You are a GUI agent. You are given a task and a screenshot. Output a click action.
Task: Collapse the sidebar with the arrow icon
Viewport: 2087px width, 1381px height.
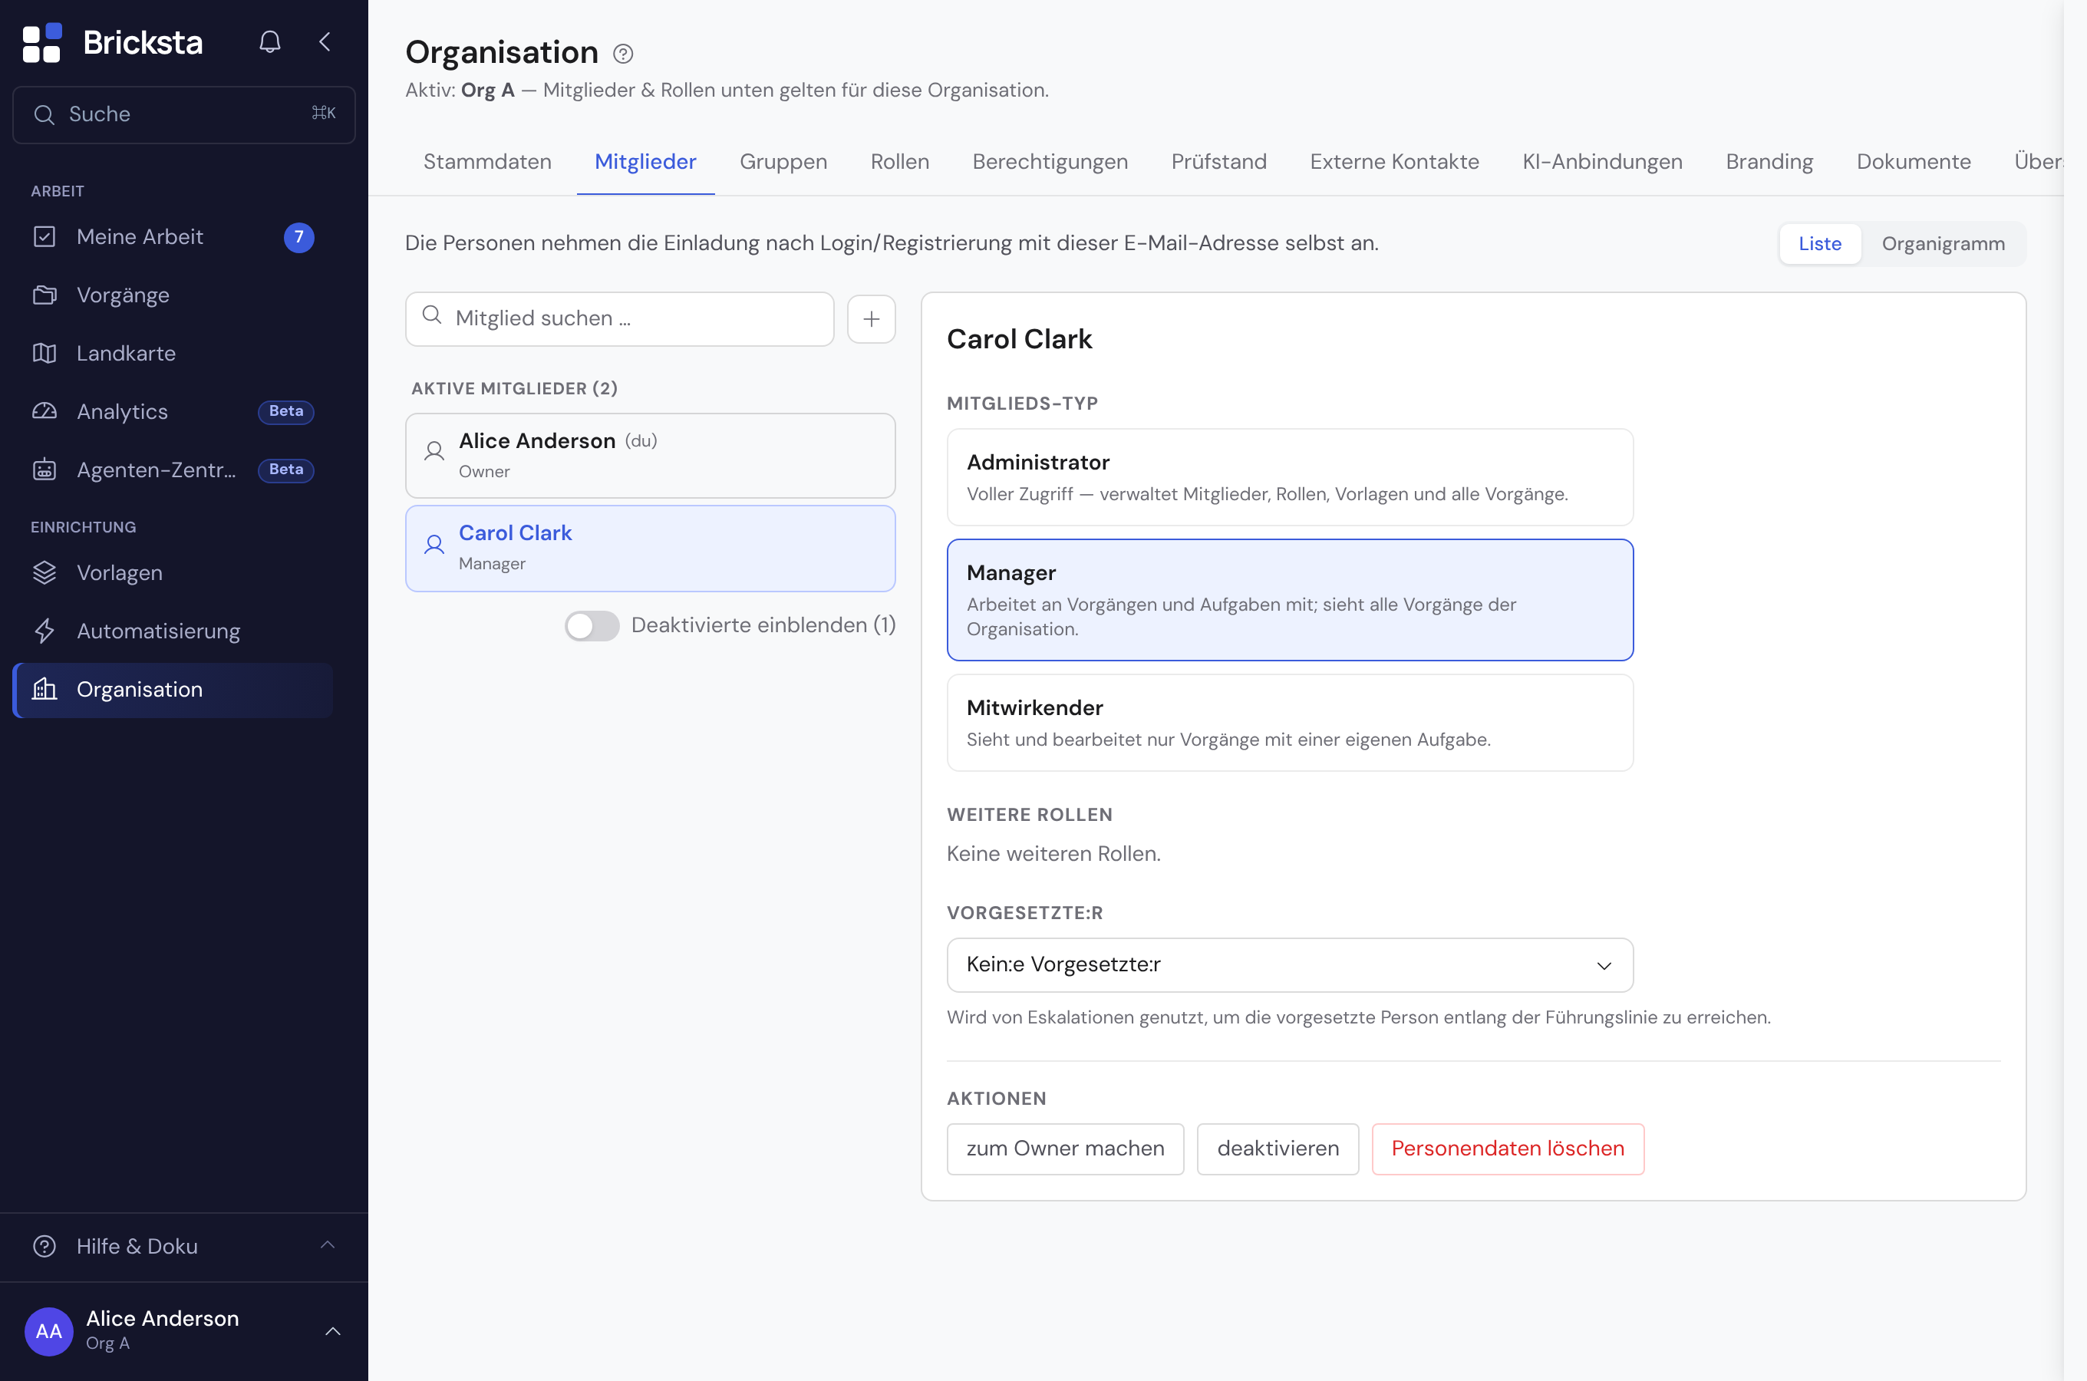coord(325,41)
